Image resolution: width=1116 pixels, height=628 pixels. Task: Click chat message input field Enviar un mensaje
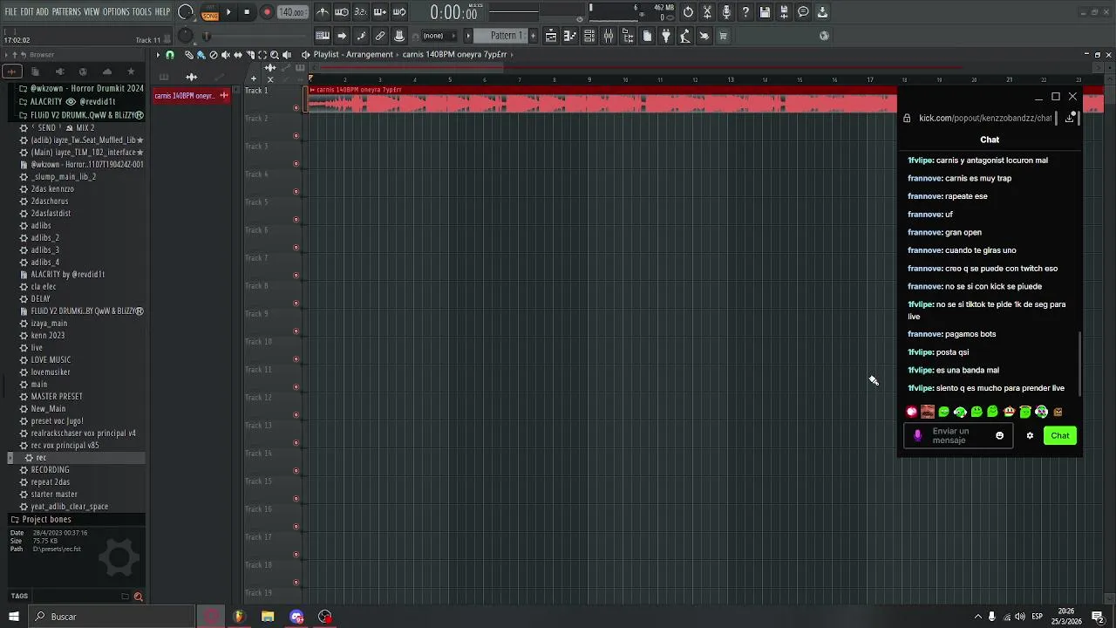pos(958,435)
